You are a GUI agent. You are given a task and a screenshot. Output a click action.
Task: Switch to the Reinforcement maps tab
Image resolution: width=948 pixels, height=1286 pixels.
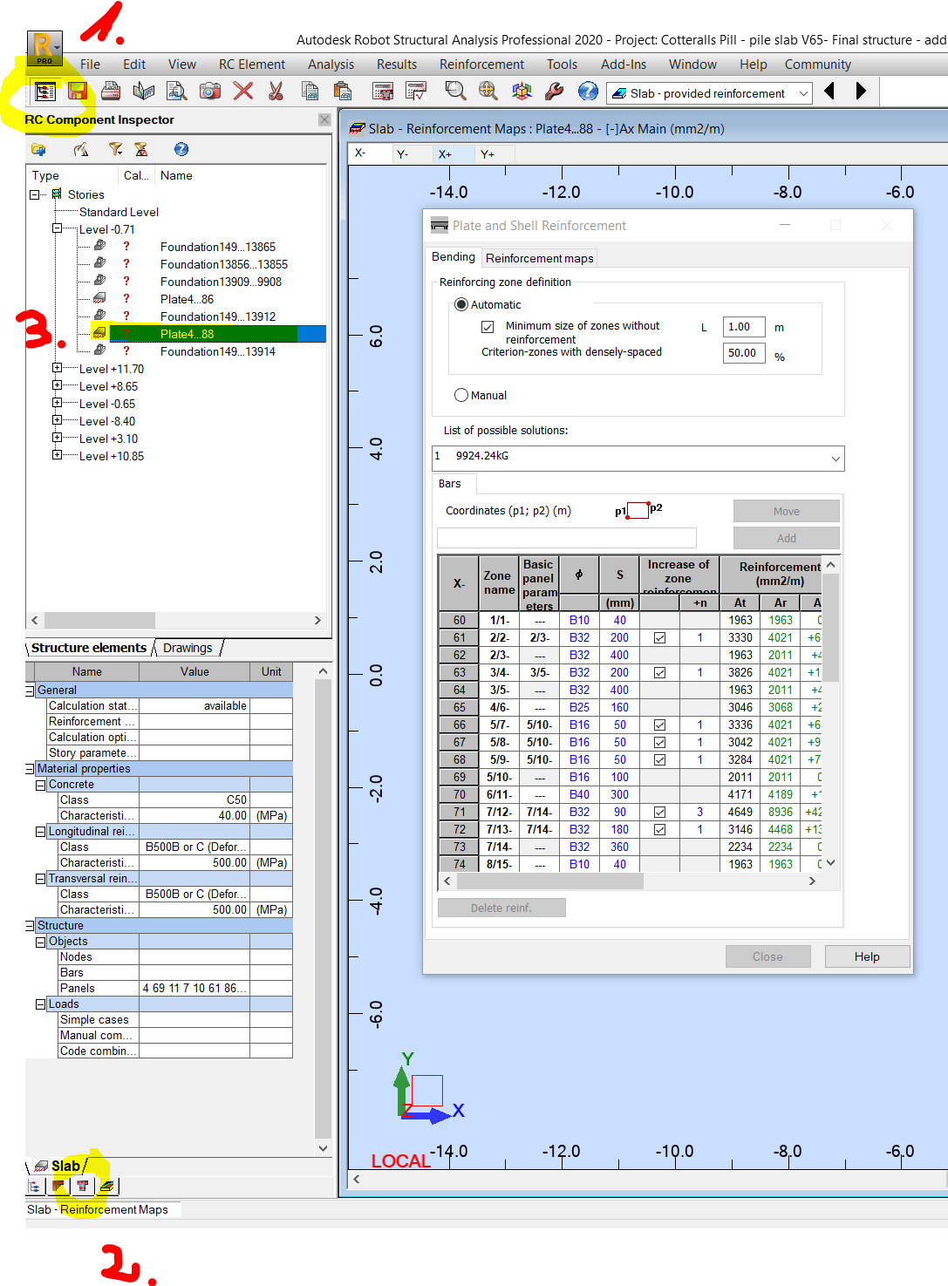click(539, 257)
